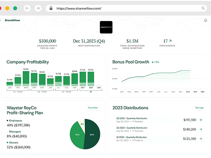The height and width of the screenshot is (158, 211).
Task: Click the yellow minimize window button
Action: click(x=7, y=8)
